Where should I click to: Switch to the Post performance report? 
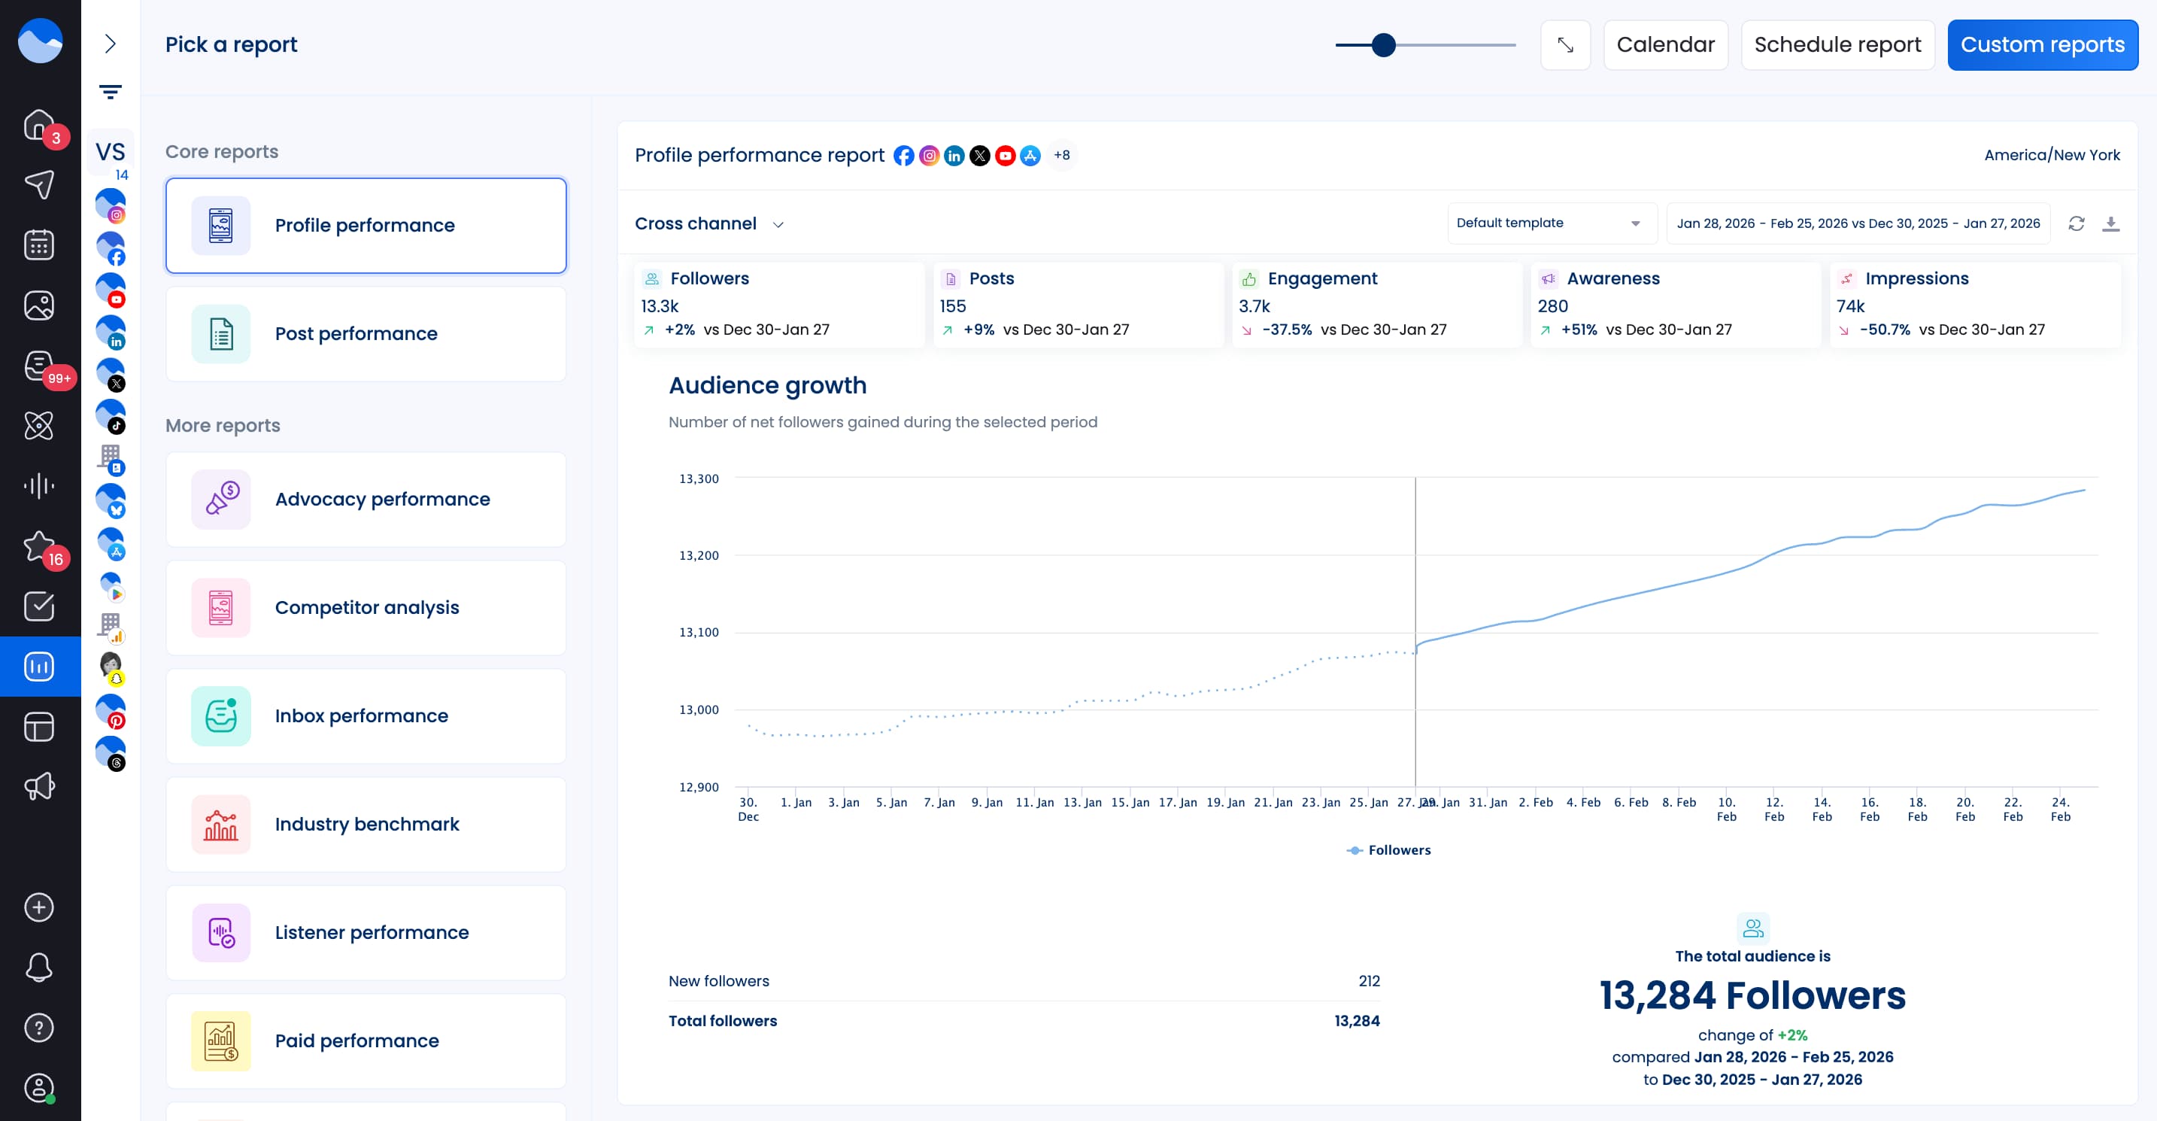tap(365, 333)
